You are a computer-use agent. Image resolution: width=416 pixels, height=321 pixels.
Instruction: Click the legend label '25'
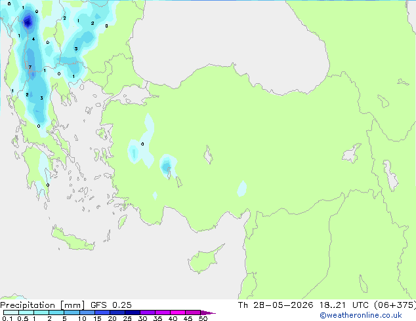(127, 318)
